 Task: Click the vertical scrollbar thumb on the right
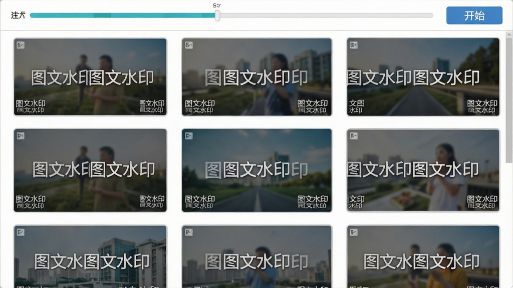point(509,99)
